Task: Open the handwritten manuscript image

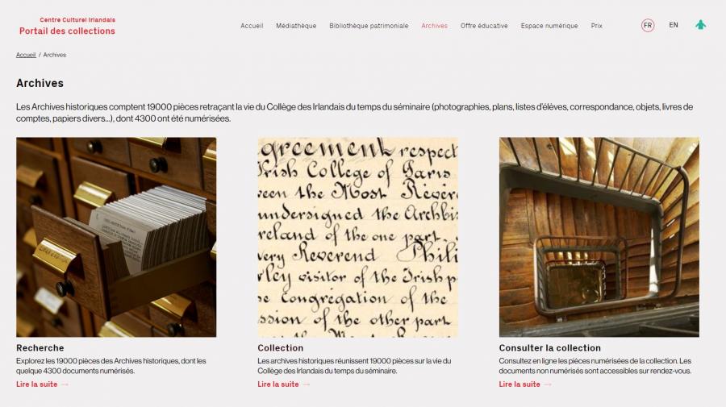Action: pyautogui.click(x=357, y=237)
